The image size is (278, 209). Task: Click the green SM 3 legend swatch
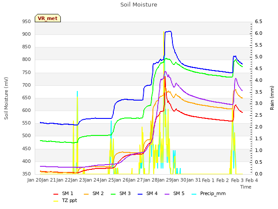coord(113,194)
